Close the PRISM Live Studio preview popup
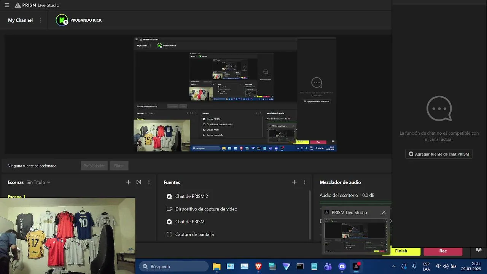Viewport: 487px width, 274px height. click(384, 212)
